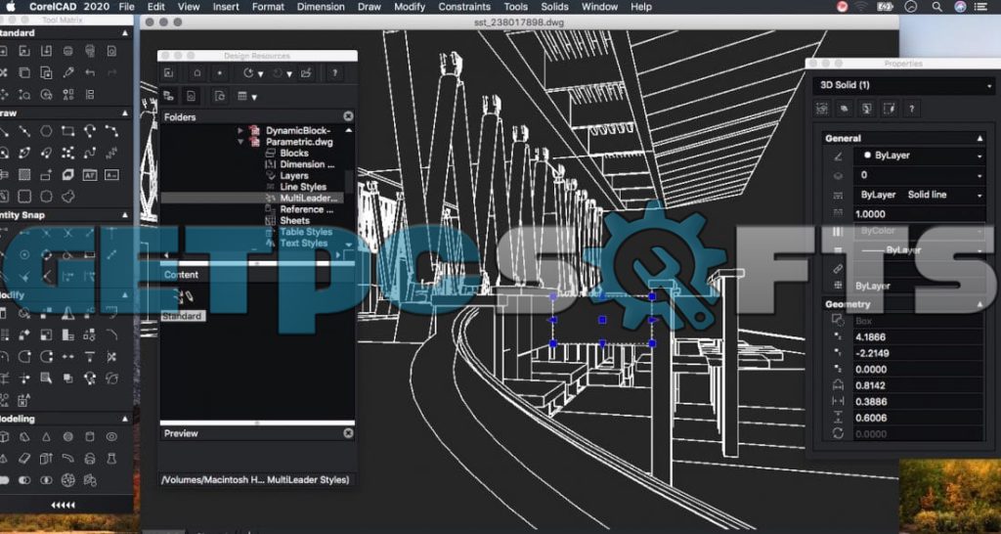
Task: Choose the Sphere modeling tool
Action: click(67, 437)
